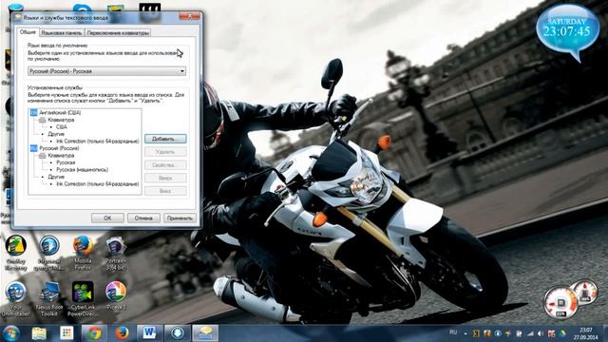
Task: Click the Добавить button
Action: [165, 139]
